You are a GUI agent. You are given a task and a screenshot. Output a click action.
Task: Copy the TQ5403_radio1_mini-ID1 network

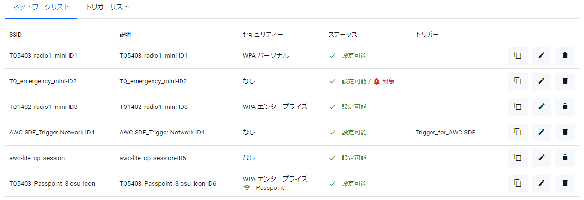click(x=518, y=55)
